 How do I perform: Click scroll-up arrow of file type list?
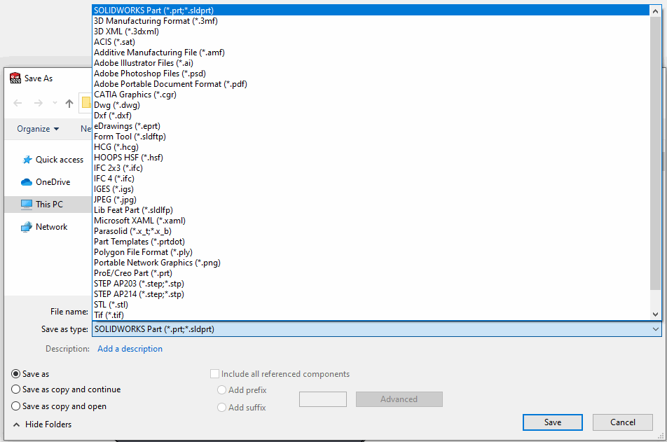[655, 11]
